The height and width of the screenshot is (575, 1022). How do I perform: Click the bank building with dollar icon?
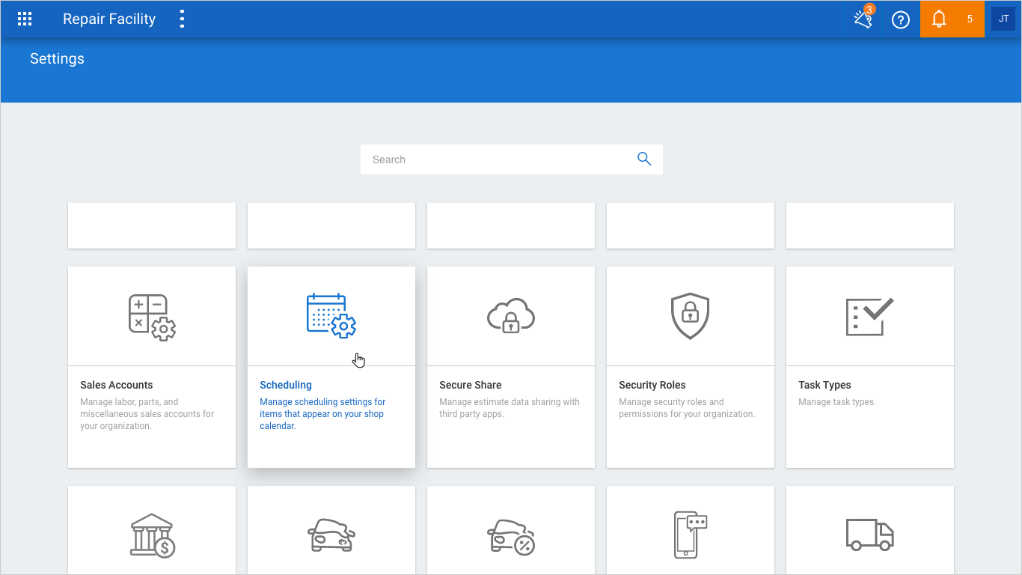click(x=152, y=535)
